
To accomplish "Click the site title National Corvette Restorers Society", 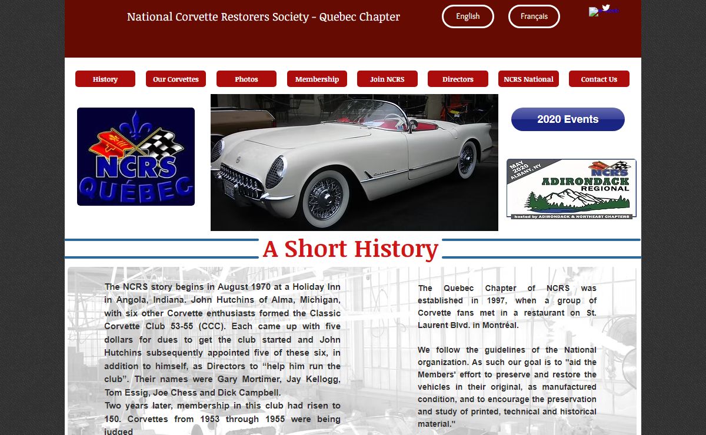I will point(264,16).
